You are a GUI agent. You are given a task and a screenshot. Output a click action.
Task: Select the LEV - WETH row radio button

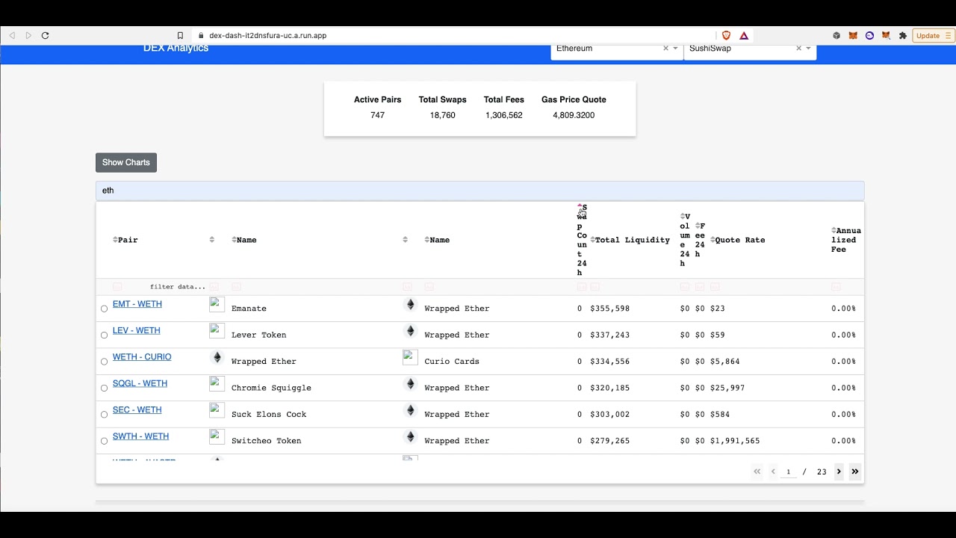tap(104, 336)
